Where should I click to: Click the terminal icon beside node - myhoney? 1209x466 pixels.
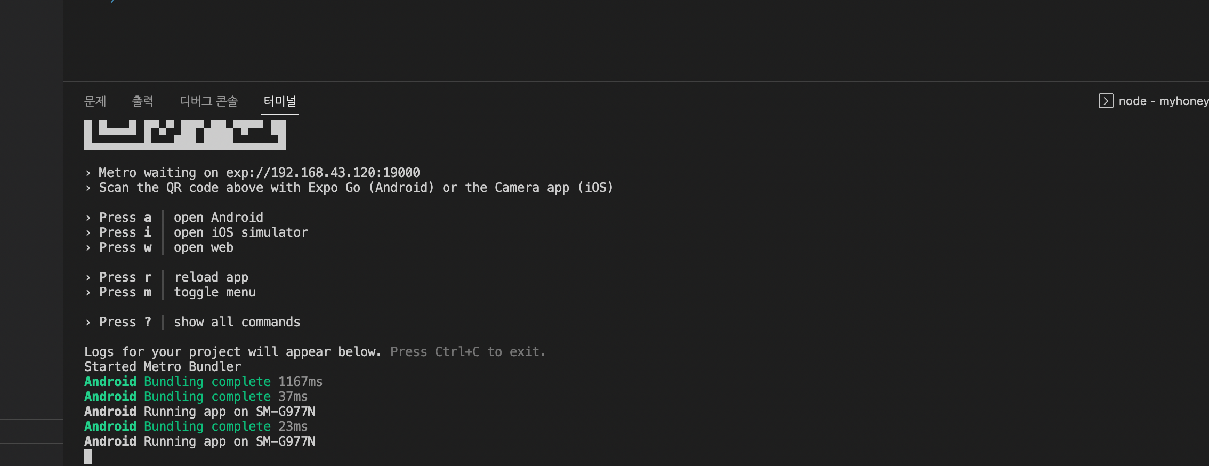(x=1106, y=101)
